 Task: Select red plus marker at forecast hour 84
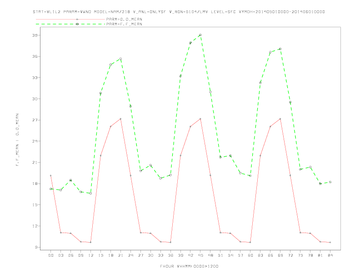[x=330, y=242]
